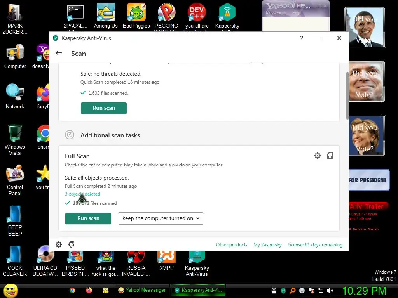This screenshot has width=398, height=298.
Task: Open ULTRA CD BLOATW desktop icon
Action: 45,261
